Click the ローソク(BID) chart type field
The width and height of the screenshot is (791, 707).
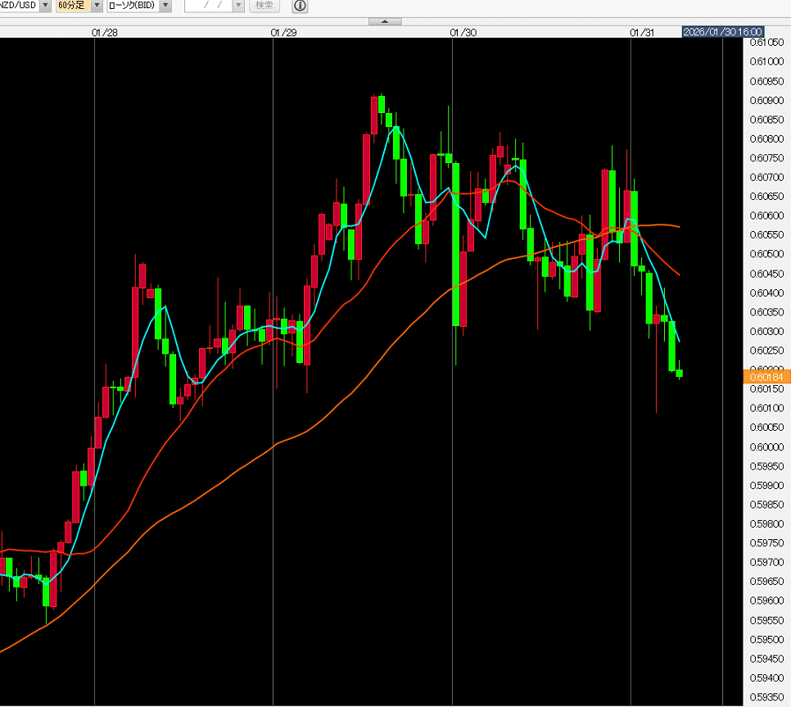tap(133, 5)
